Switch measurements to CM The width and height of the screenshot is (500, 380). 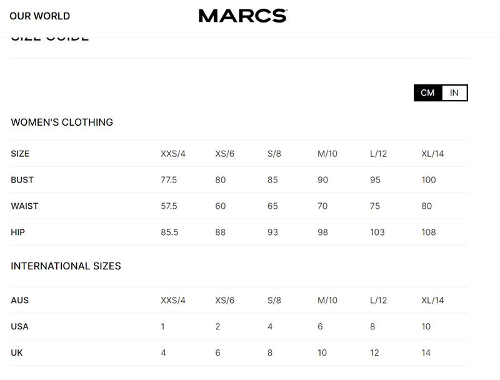click(x=427, y=93)
